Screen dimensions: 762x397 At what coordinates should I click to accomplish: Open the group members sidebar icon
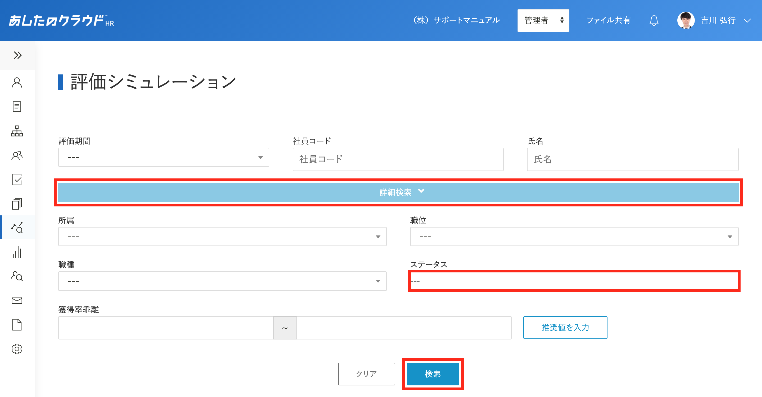click(17, 155)
